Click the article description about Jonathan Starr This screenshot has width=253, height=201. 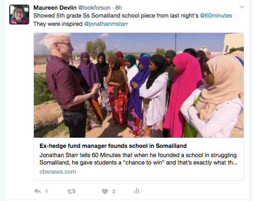pos(139,159)
